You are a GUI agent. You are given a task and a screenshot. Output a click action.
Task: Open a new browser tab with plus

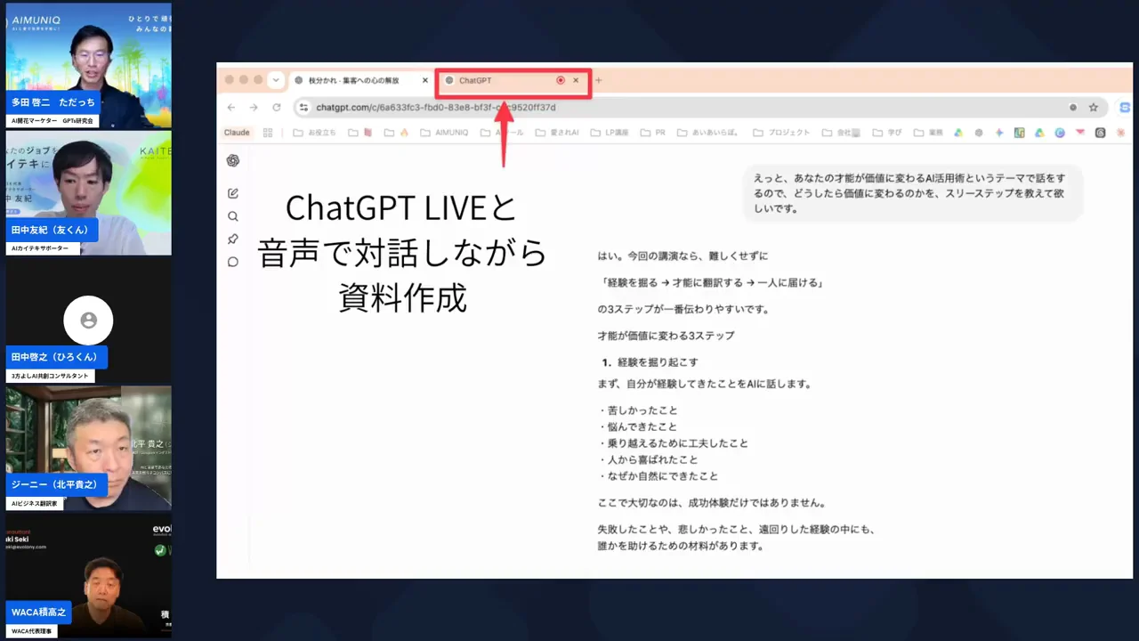point(598,80)
